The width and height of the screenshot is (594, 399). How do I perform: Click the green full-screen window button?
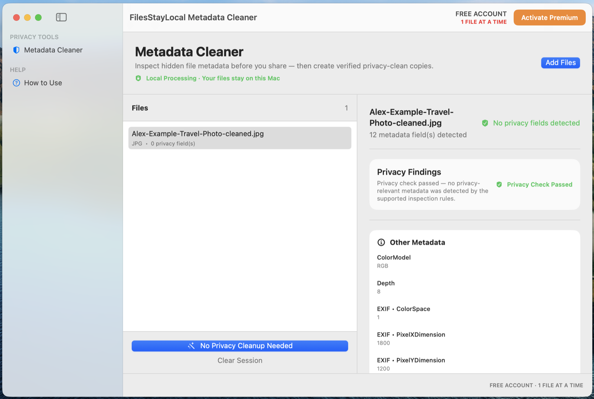coord(38,17)
